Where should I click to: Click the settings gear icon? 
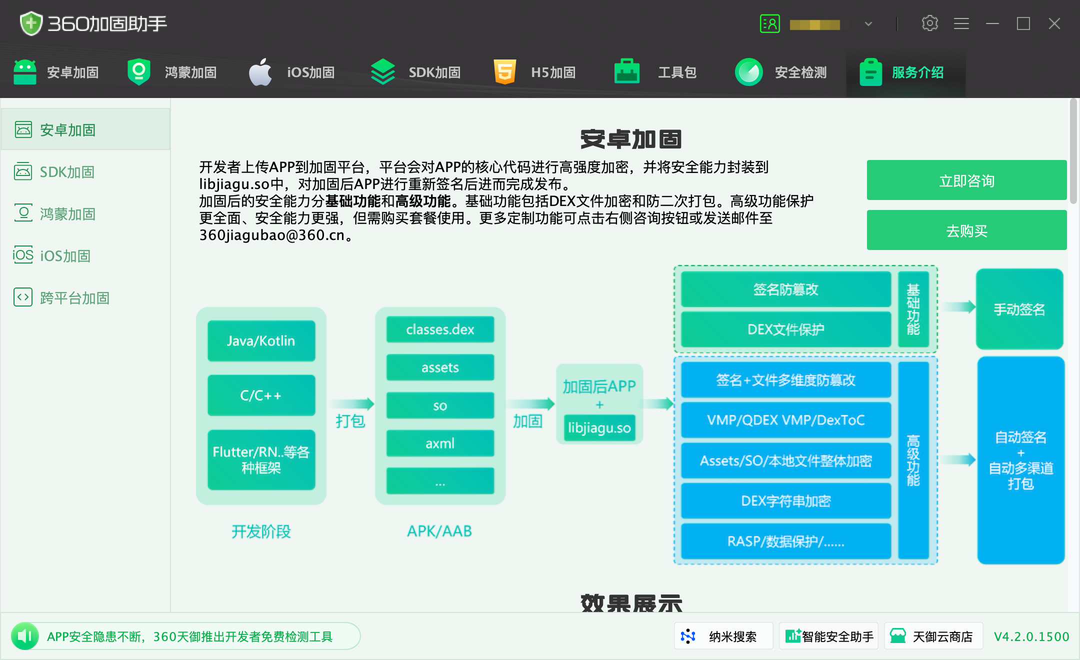929,23
